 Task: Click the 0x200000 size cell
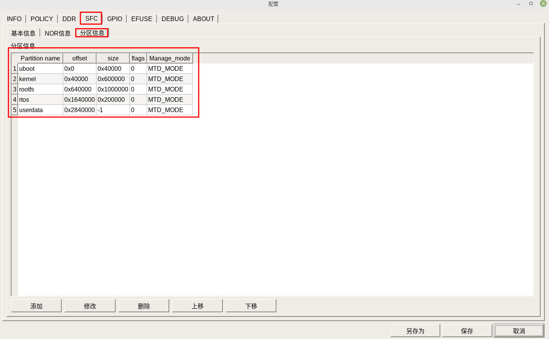point(113,99)
